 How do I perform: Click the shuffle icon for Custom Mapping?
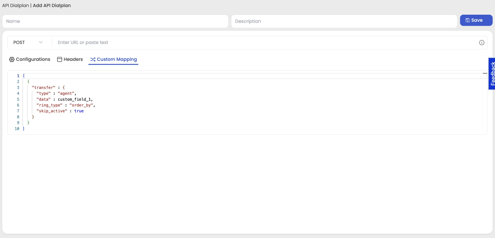pos(93,59)
